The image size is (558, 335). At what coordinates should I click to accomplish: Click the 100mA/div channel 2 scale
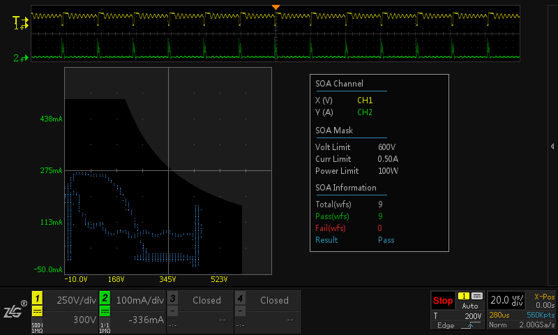coord(140,301)
